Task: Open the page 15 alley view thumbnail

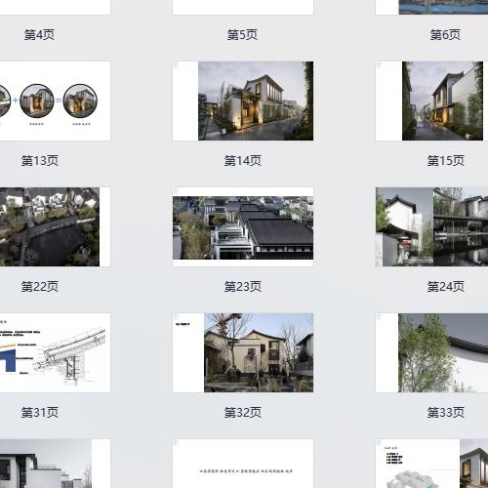Action: [431, 102]
